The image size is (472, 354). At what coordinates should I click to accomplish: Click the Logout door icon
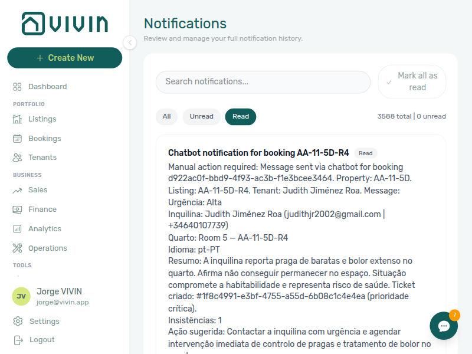(x=18, y=340)
